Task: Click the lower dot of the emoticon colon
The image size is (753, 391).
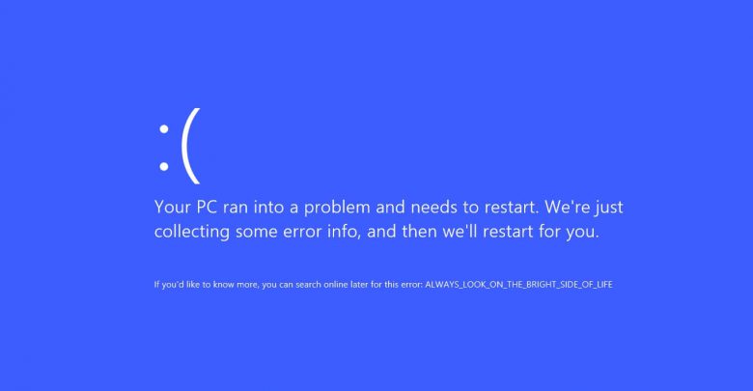Action: pyautogui.click(x=164, y=166)
